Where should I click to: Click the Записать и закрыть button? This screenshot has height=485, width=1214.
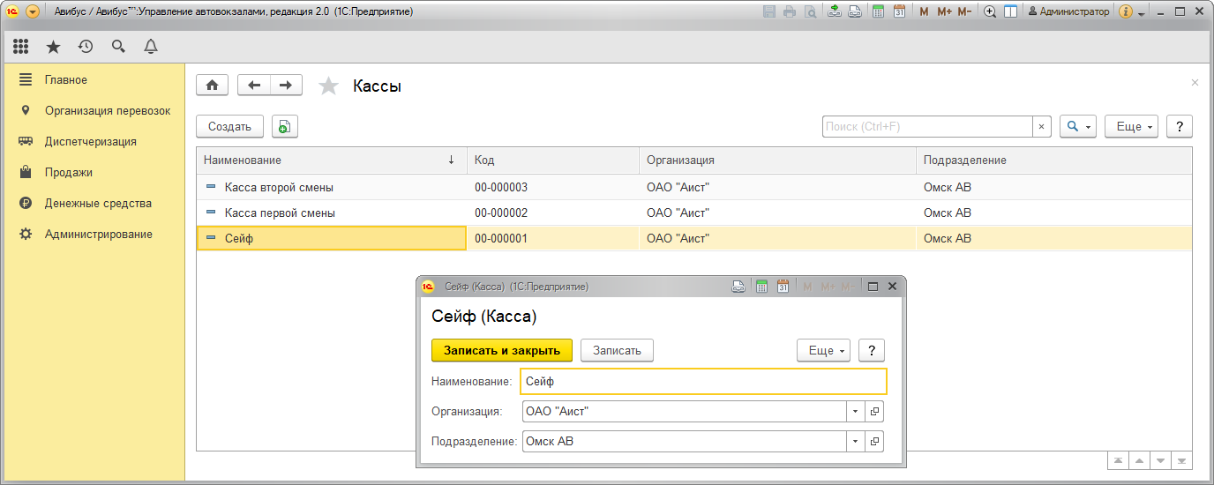coord(501,350)
